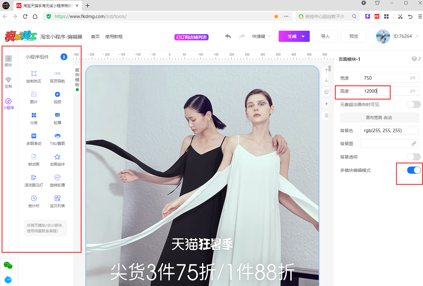Select the 绘制热区 hotspot component
This screenshot has width=423, height=286.
pos(34,77)
